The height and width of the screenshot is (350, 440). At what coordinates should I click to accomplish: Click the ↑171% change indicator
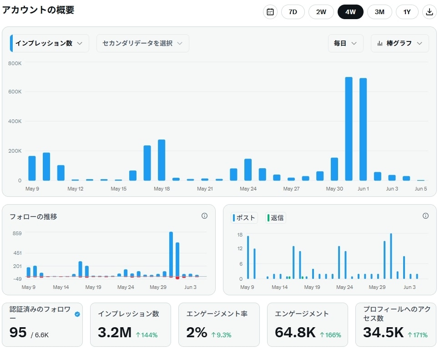click(417, 335)
